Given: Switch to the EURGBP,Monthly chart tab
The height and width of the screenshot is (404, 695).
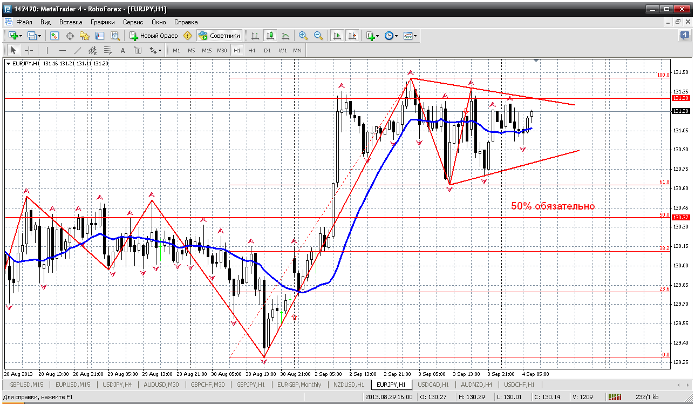Looking at the screenshot, I should point(298,385).
